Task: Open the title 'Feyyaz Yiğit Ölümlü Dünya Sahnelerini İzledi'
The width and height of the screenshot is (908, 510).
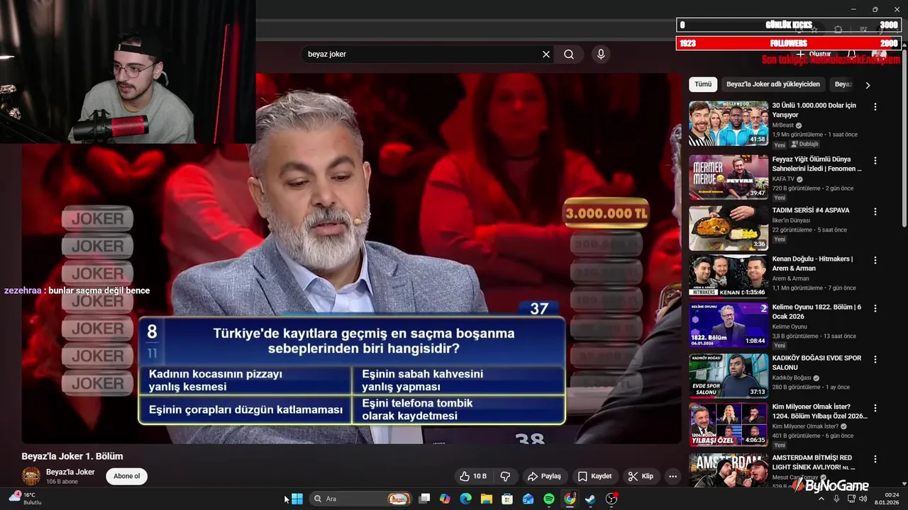Action: click(817, 164)
